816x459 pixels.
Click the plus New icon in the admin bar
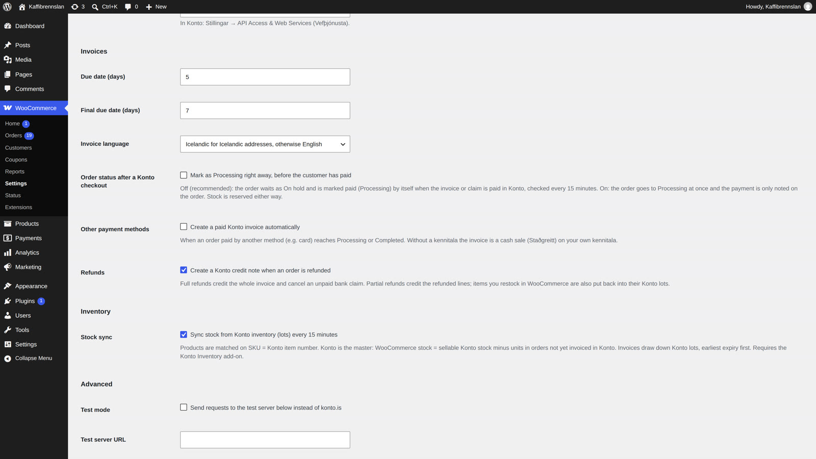(x=149, y=7)
